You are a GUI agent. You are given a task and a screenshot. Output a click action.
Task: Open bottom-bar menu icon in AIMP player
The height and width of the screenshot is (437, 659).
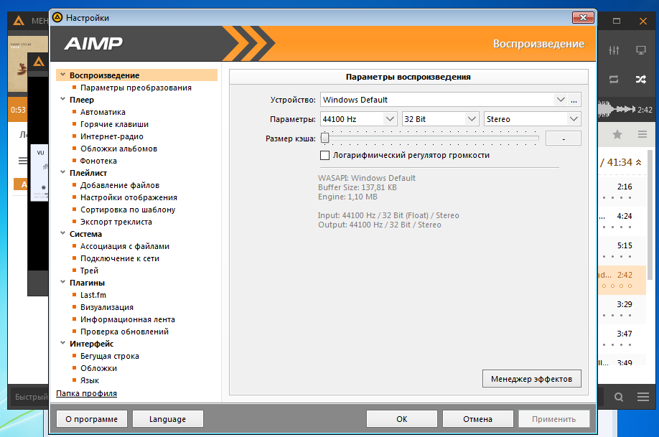click(643, 397)
